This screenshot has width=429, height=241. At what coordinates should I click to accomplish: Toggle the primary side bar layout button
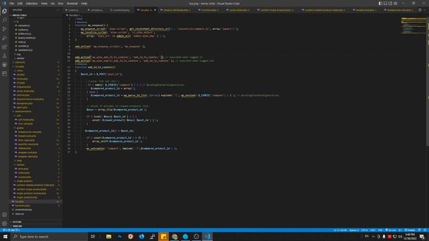[x=380, y=3]
